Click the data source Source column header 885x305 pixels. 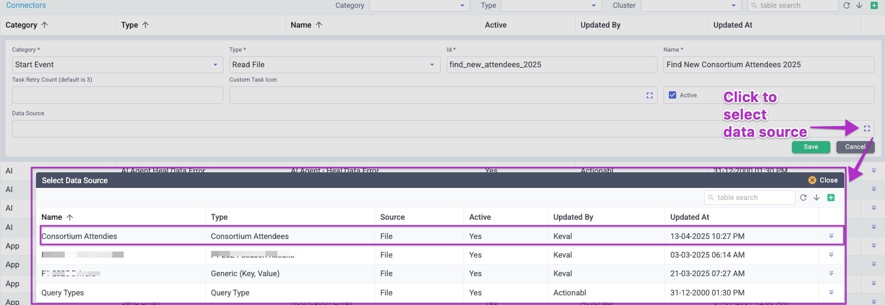point(393,217)
